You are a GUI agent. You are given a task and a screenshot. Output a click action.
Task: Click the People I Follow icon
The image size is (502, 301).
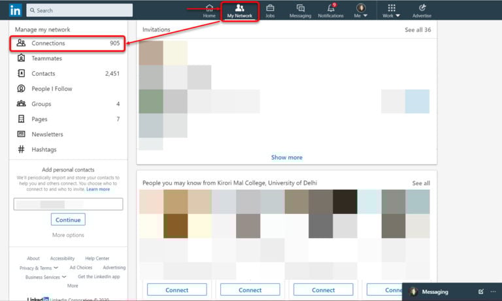click(x=21, y=88)
